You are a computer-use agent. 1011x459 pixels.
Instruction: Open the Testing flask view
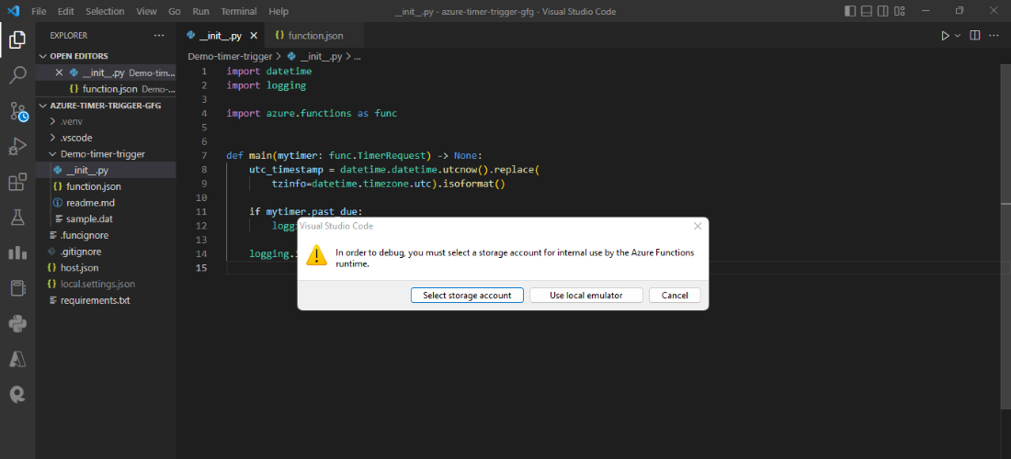(x=17, y=217)
